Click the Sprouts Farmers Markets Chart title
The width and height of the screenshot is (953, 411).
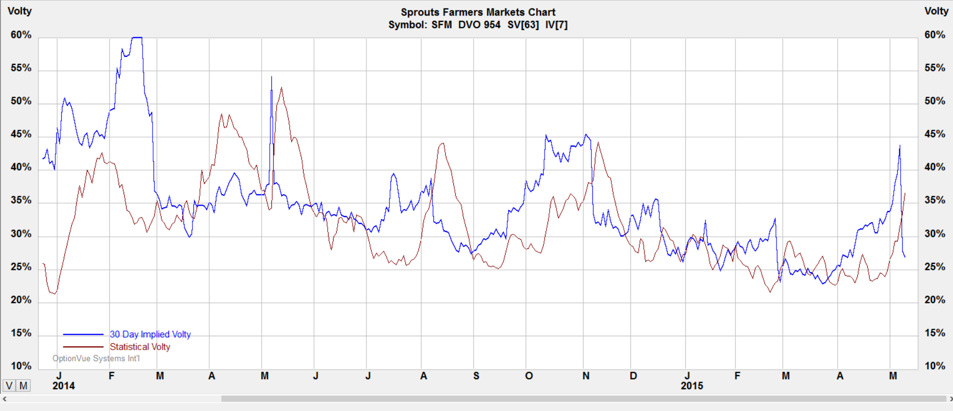478,12
